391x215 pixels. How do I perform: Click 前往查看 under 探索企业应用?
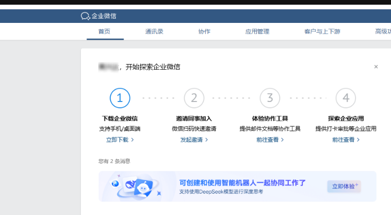(346, 140)
